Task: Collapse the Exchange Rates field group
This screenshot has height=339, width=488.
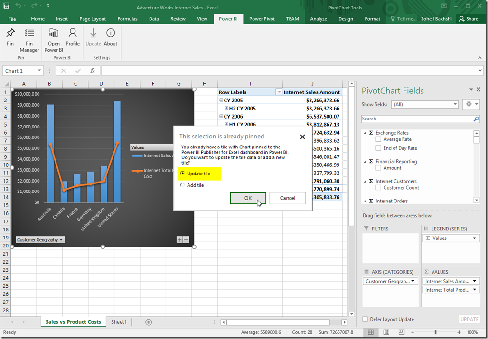Action: (365, 133)
